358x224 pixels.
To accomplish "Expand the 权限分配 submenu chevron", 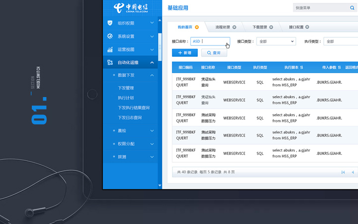I will click(x=152, y=144).
